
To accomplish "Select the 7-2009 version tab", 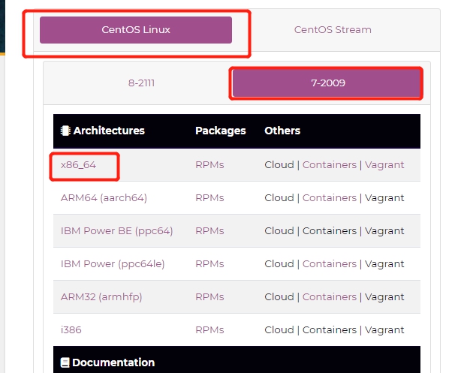I will (x=327, y=83).
